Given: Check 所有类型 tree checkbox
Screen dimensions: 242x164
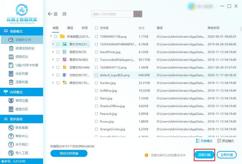Looking at the screenshot, I should 56,37.
